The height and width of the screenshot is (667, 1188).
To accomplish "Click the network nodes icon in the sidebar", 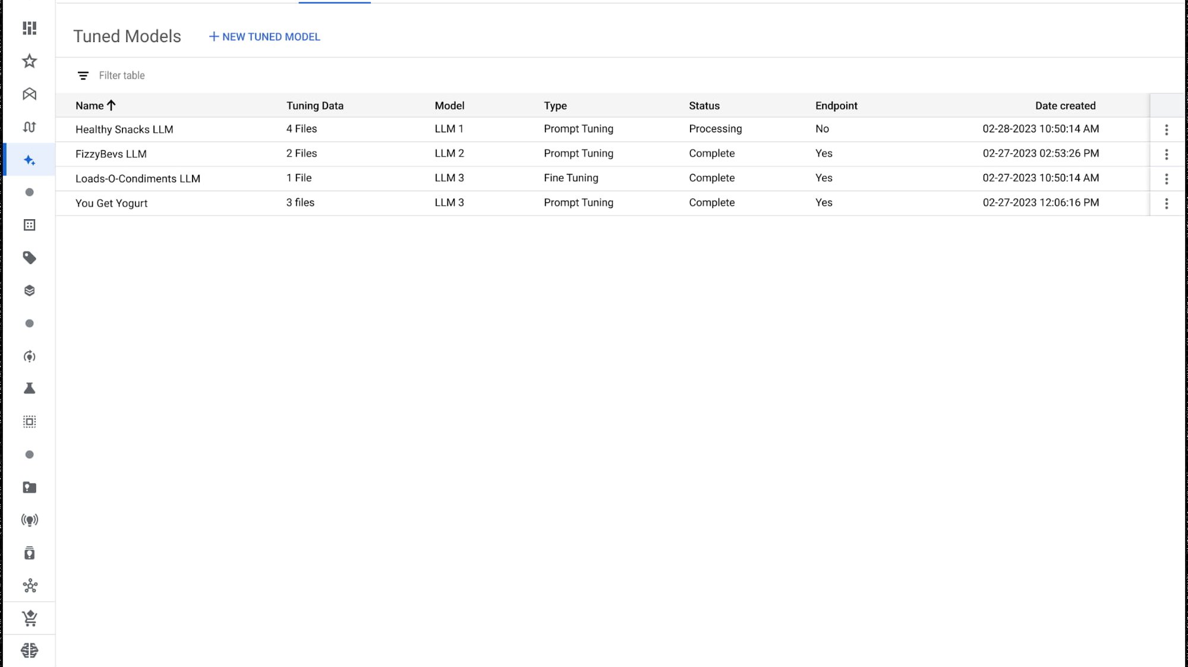I will [x=29, y=586].
